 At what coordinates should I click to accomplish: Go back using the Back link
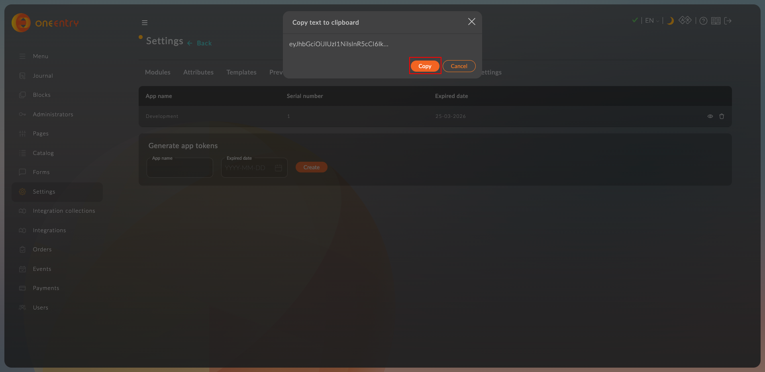200,43
